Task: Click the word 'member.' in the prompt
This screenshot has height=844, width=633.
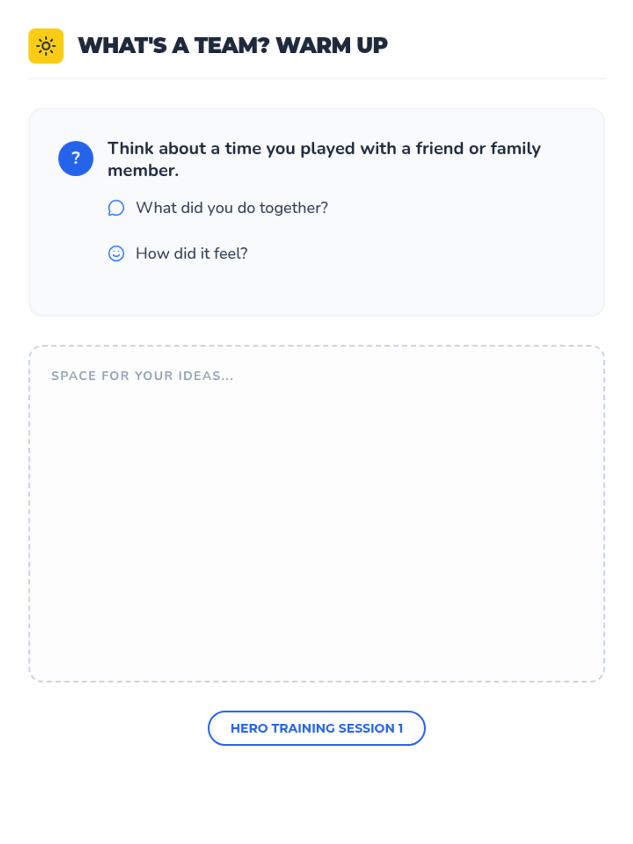Action: pos(143,171)
